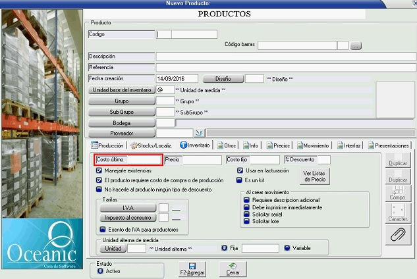Screen dimensions: 417x279
Task: Click the barcode browse ellipsis button
Action: tap(356, 46)
